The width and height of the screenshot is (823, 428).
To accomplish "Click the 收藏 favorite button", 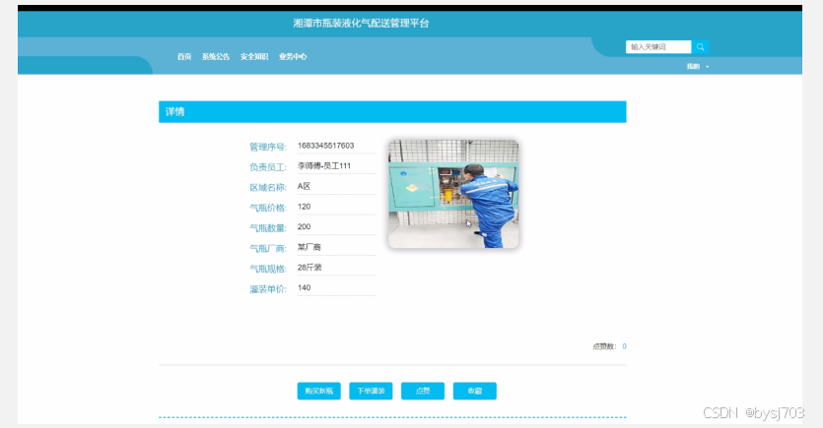I will tap(475, 391).
